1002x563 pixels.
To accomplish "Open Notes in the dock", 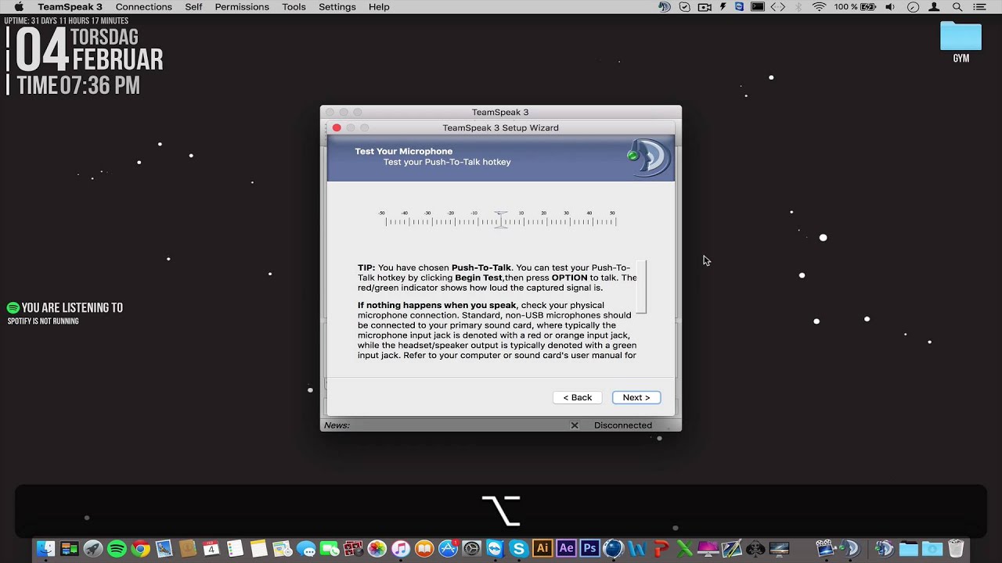I will click(258, 549).
